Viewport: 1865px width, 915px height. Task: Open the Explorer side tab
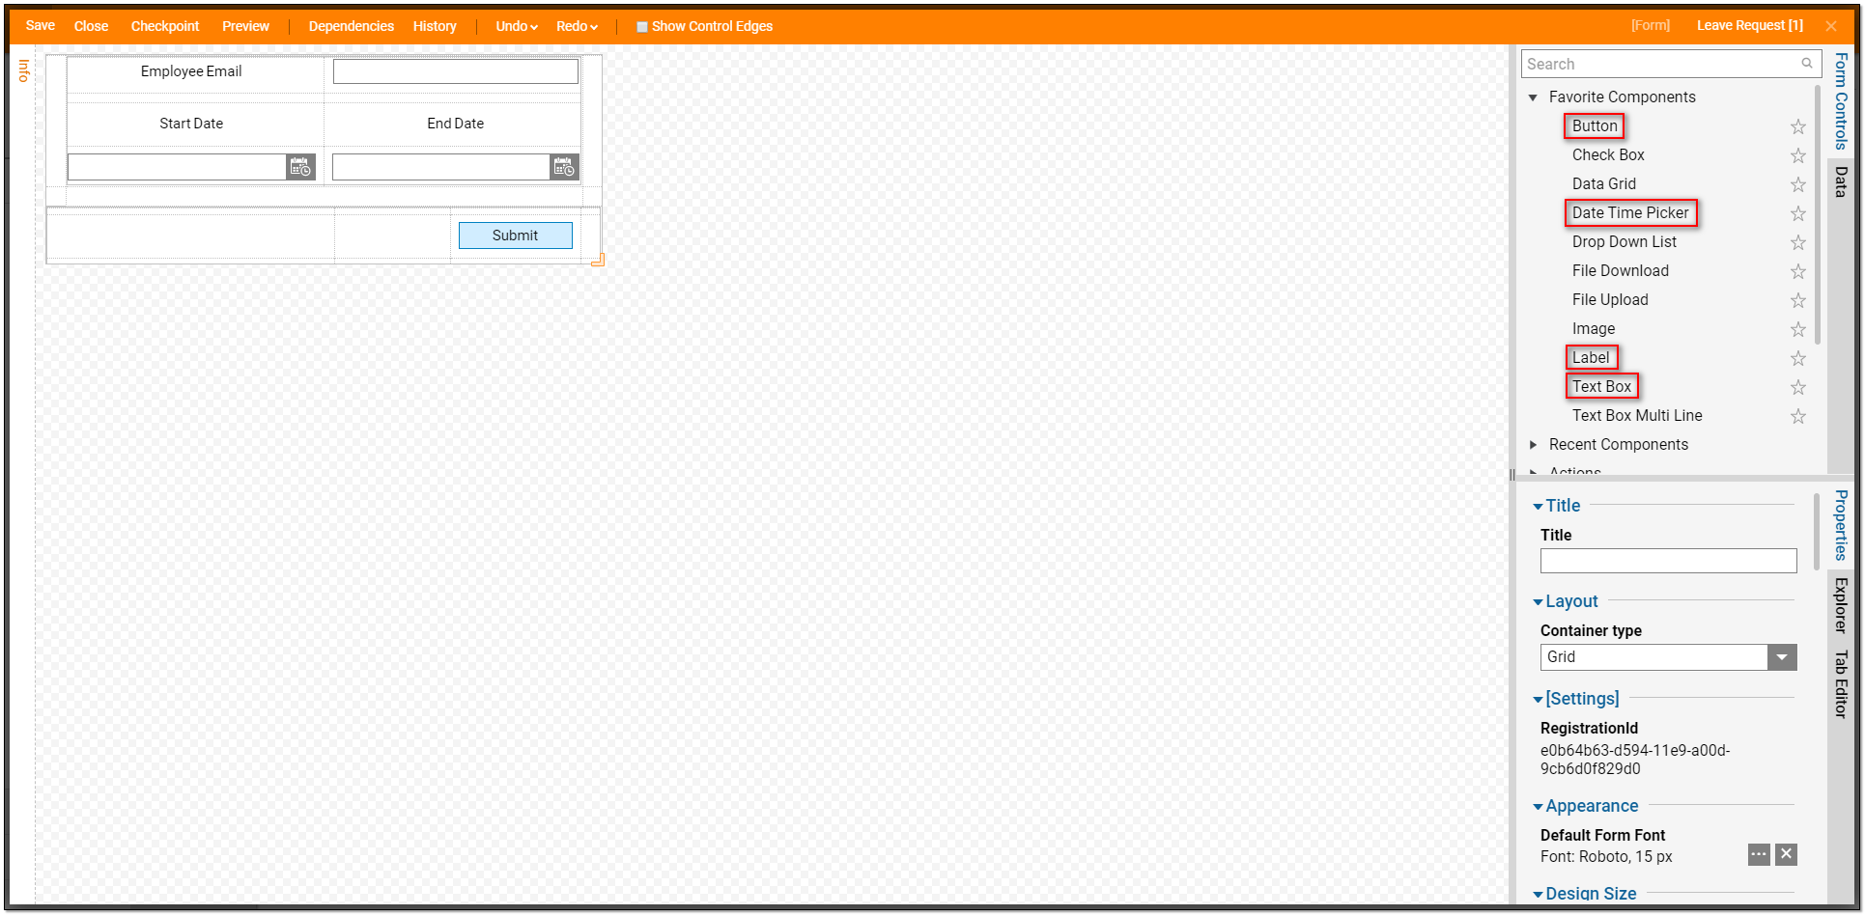tap(1841, 605)
